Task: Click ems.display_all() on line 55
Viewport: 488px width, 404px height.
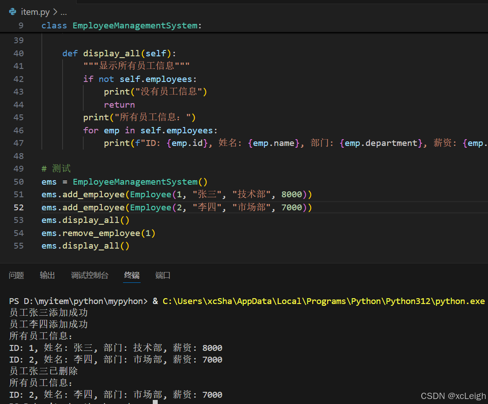Action: coord(86,246)
